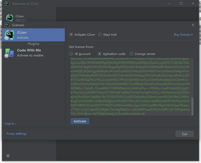The height and width of the screenshot is (163, 201).
Task: Maximize the Welcome to CLion window
Action: pos(181,4)
